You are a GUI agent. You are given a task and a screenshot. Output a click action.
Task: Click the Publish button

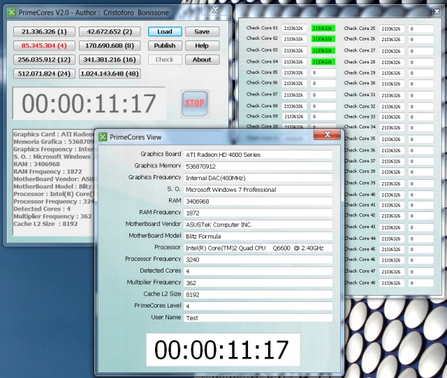165,45
